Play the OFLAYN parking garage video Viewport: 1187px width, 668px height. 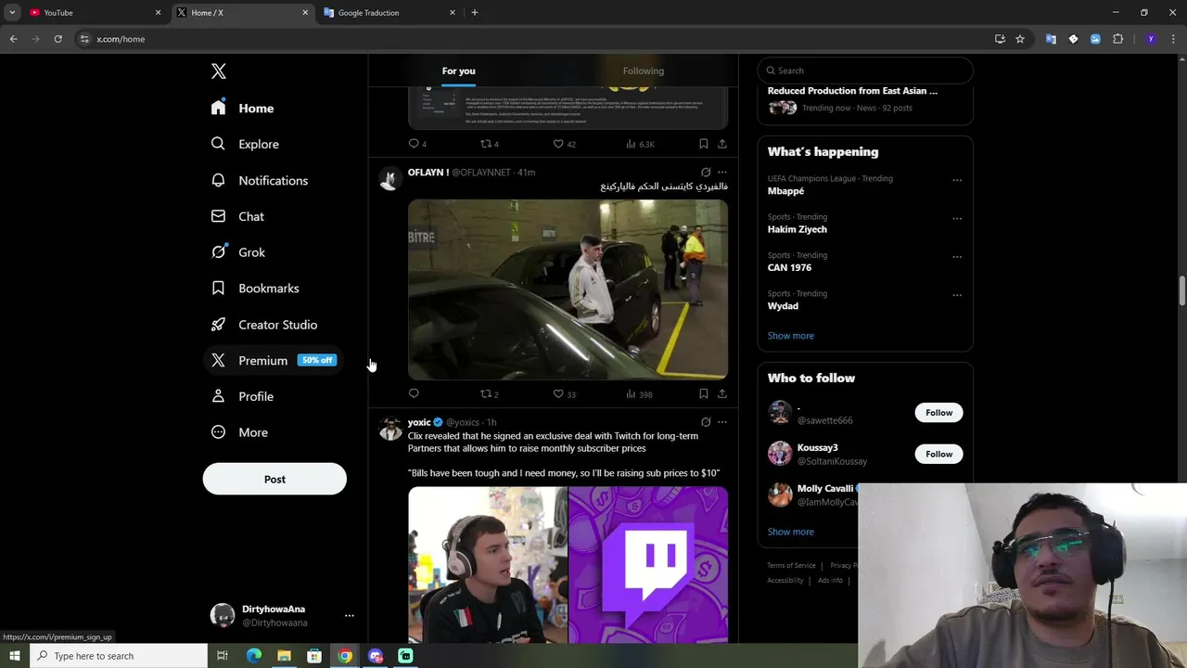point(568,289)
